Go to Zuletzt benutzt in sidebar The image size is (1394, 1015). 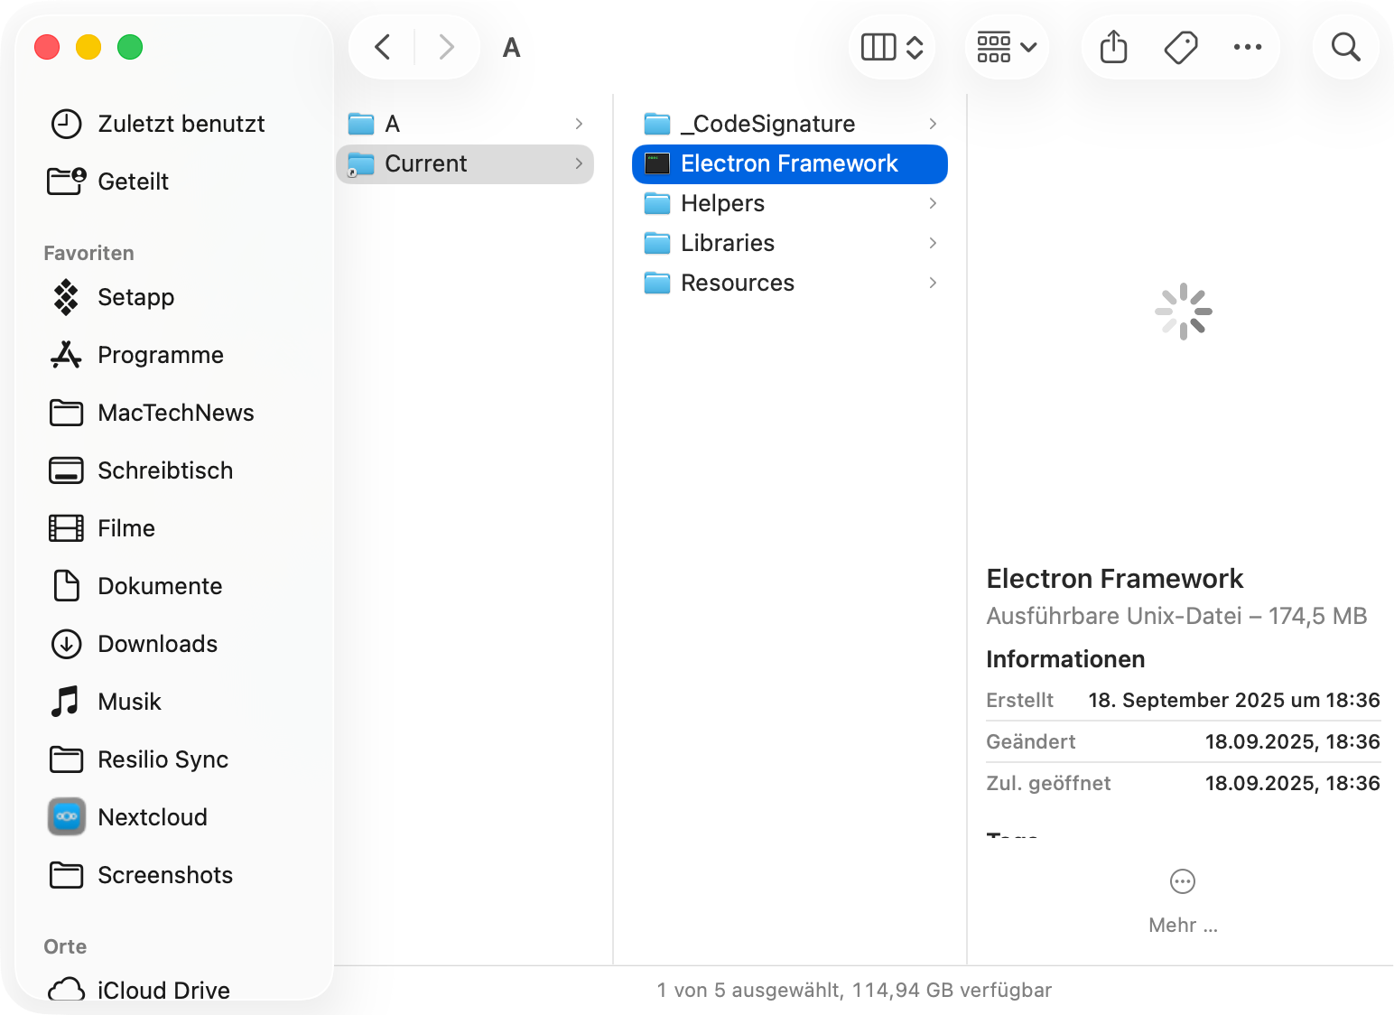point(181,124)
